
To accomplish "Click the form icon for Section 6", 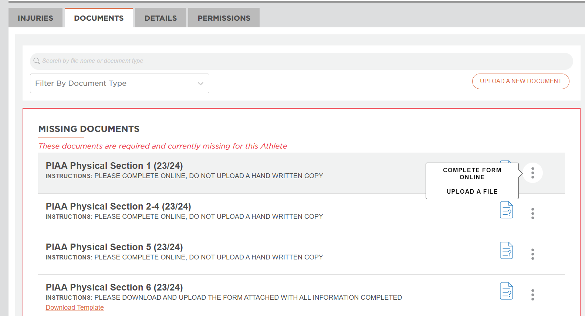I will pos(507,291).
